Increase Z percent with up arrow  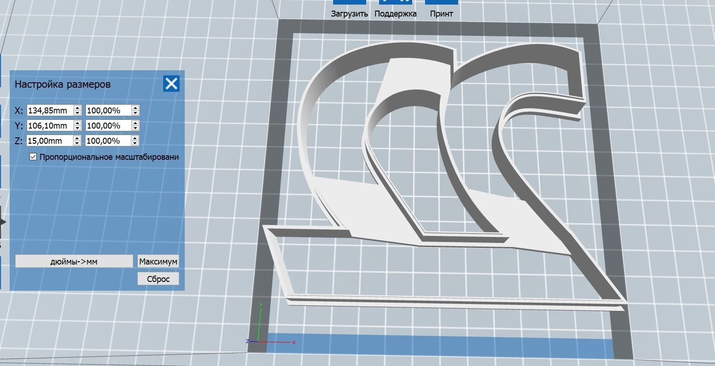coord(135,139)
